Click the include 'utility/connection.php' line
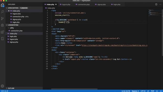 [x=70, y=13]
